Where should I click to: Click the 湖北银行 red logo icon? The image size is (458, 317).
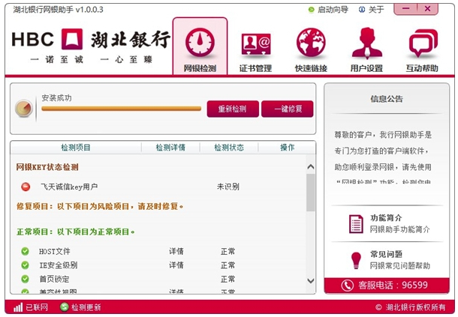tap(72, 39)
